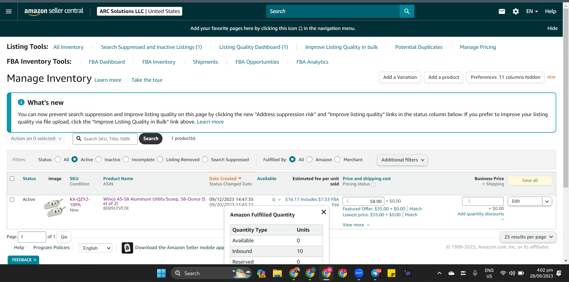
Task: Select the Active status radio button
Action: (x=75, y=159)
